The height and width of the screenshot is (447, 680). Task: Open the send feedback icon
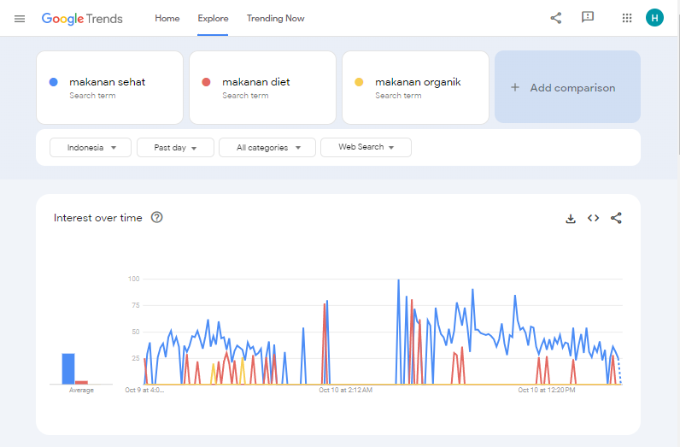click(588, 17)
